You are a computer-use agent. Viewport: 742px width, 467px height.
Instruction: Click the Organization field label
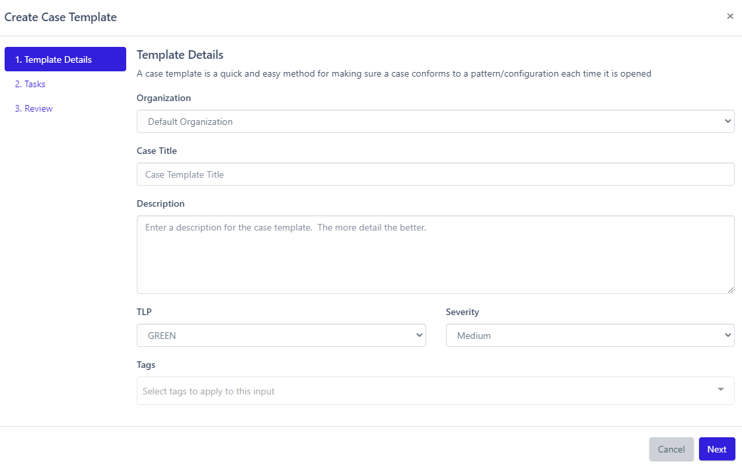(x=164, y=98)
